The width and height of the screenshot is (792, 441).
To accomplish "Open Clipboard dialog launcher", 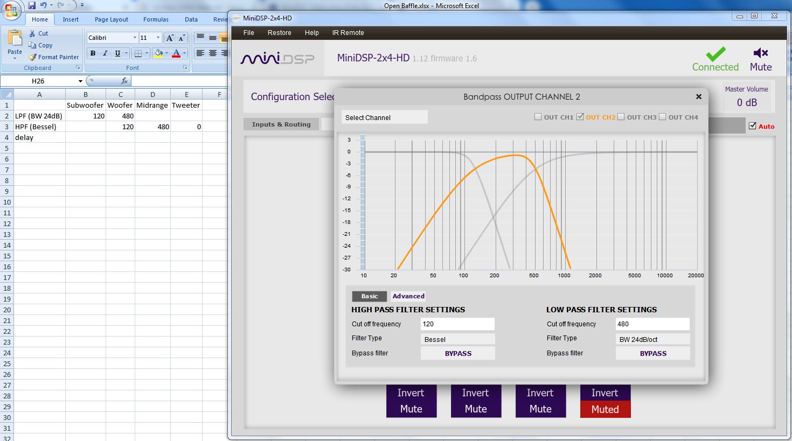I will tap(78, 68).
